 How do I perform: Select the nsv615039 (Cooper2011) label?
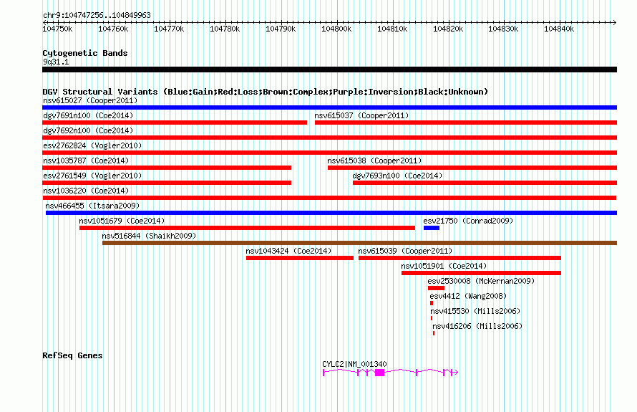[x=405, y=251]
